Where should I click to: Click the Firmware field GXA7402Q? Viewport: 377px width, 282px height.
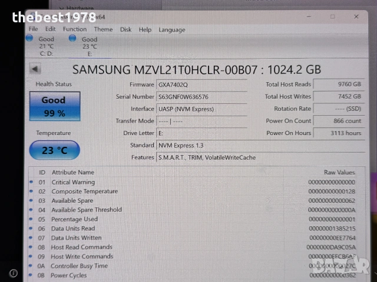201,85
